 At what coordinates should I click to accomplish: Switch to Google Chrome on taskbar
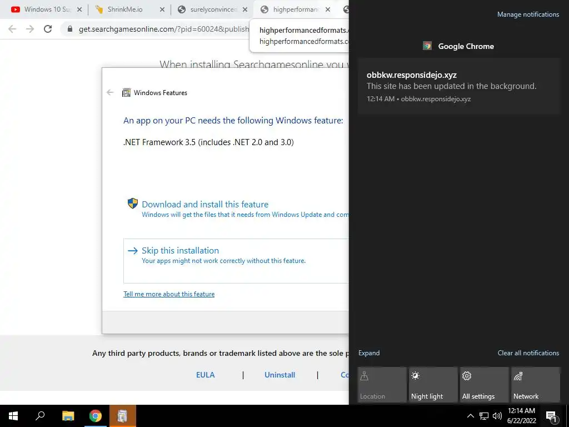pyautogui.click(x=95, y=416)
